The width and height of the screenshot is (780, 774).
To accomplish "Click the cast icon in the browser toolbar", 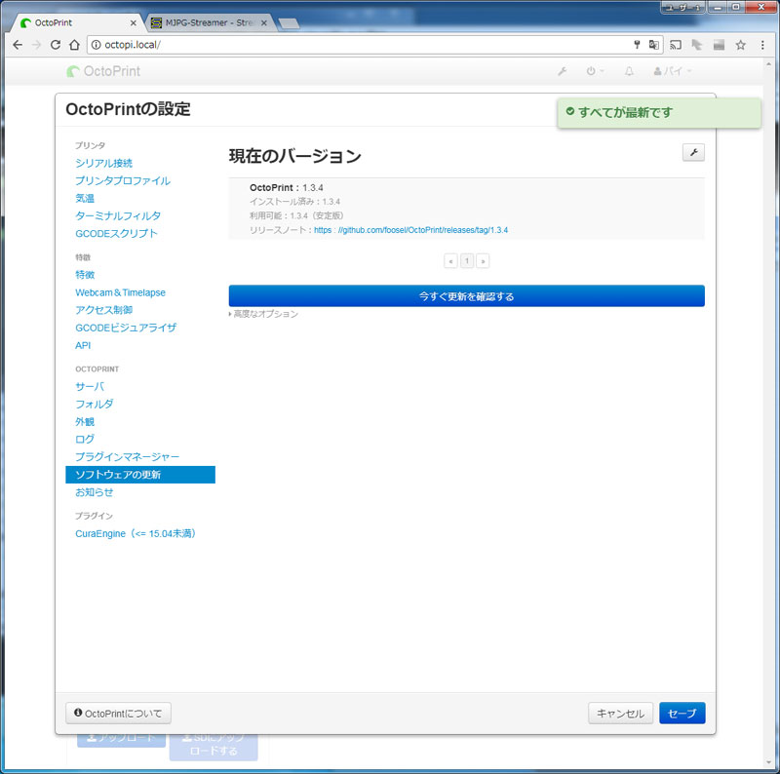I will pyautogui.click(x=675, y=45).
